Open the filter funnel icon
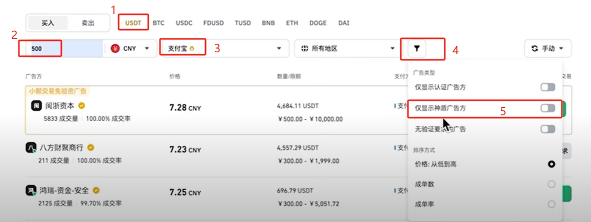 tap(417, 48)
